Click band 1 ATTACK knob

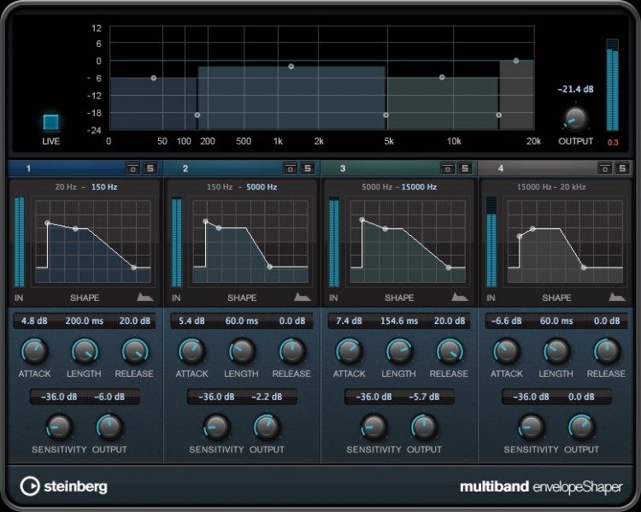tap(34, 351)
